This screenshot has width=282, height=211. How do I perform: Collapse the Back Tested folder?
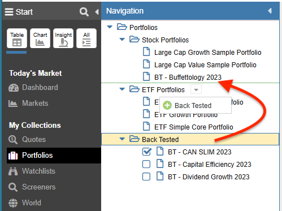[122, 139]
